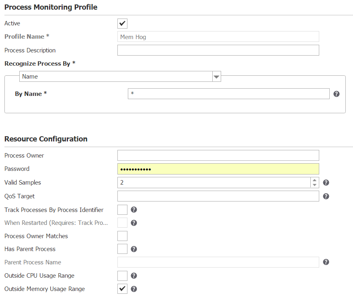This screenshot has height=295, width=353.
Task: Increment Valid Samples with up arrow
Action: (314, 180)
